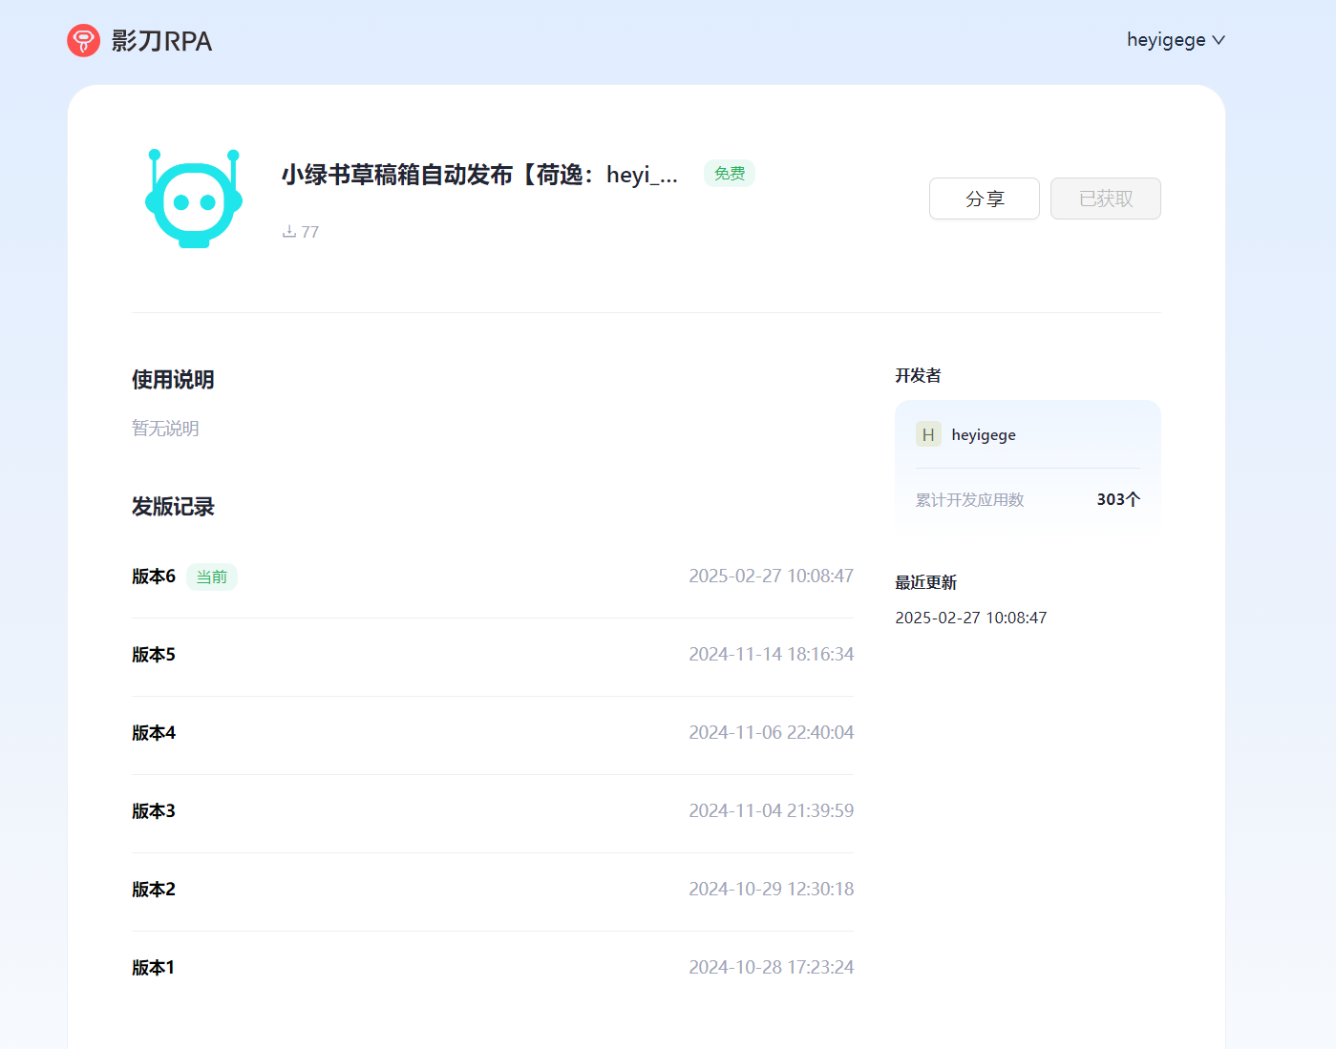Click the date under 最近更新

pos(971,619)
